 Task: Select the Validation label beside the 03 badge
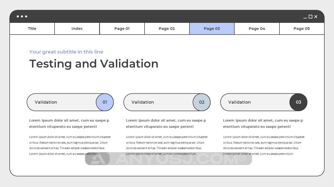(240, 102)
